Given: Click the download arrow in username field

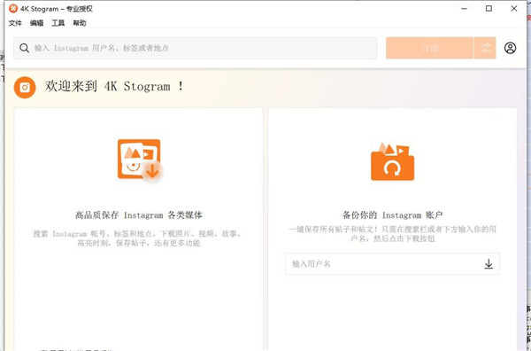Looking at the screenshot, I should click(x=489, y=264).
